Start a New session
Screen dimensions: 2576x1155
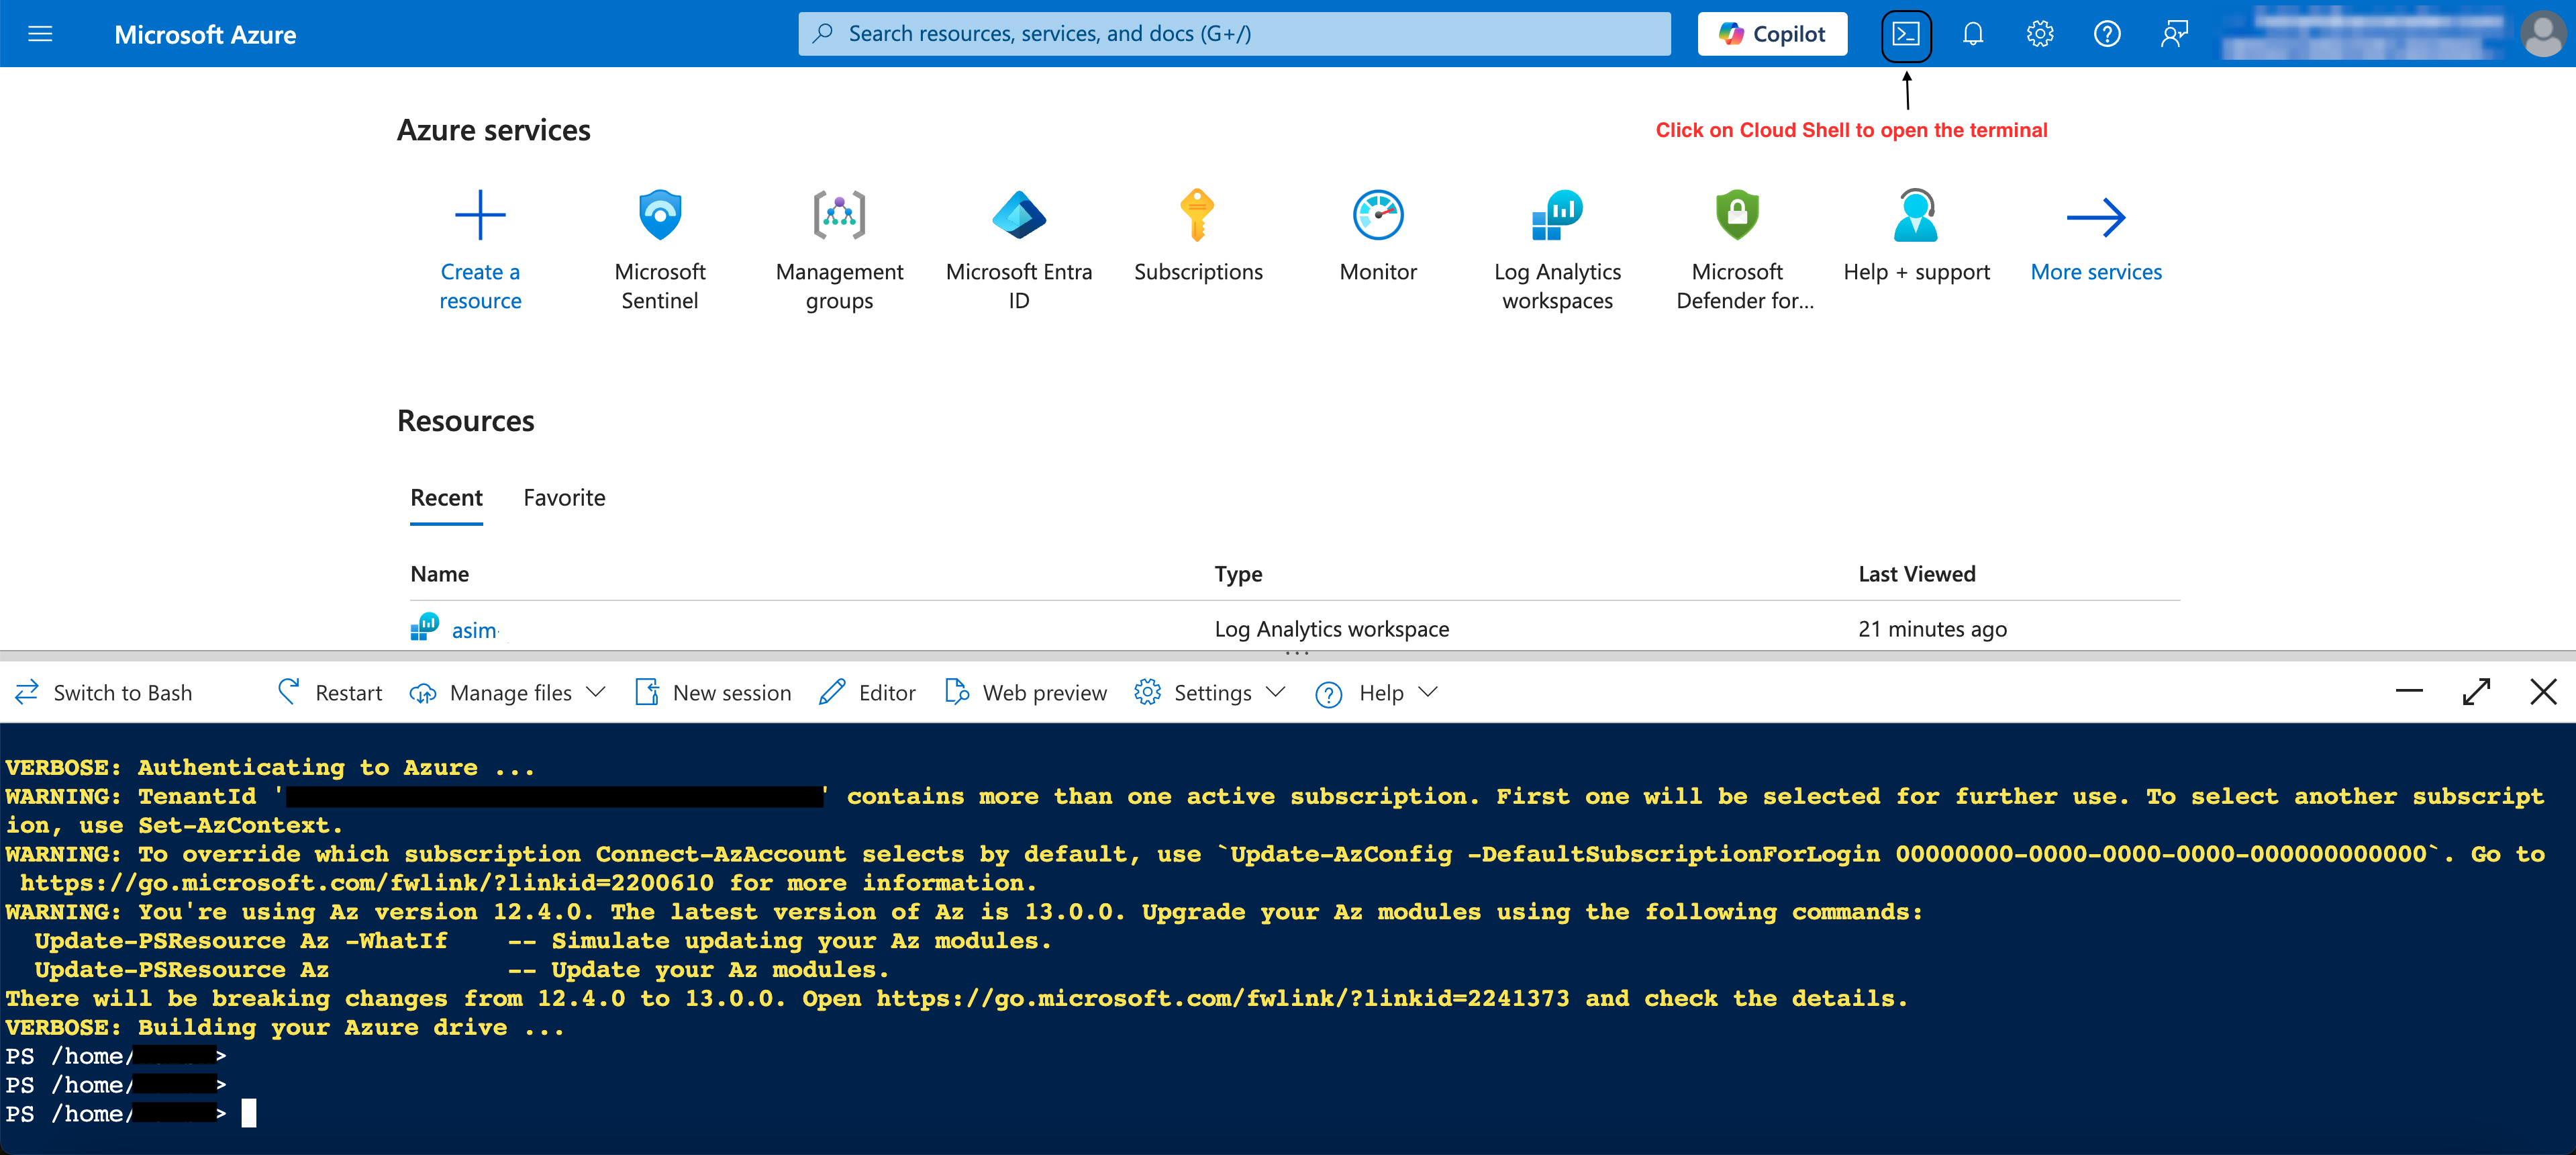tap(713, 692)
